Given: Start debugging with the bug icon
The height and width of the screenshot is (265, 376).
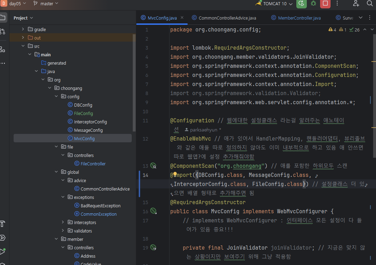Looking at the screenshot, I should click(x=313, y=3).
